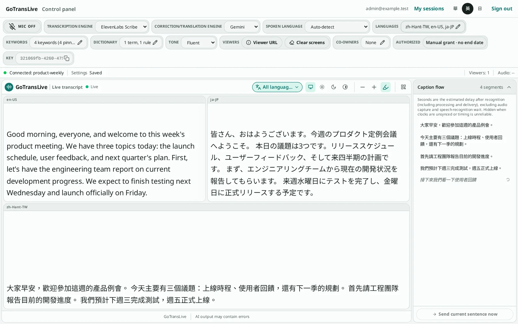Click the loading spinner beside pending caption
Viewport: 518px width, 324px height.
click(508, 180)
